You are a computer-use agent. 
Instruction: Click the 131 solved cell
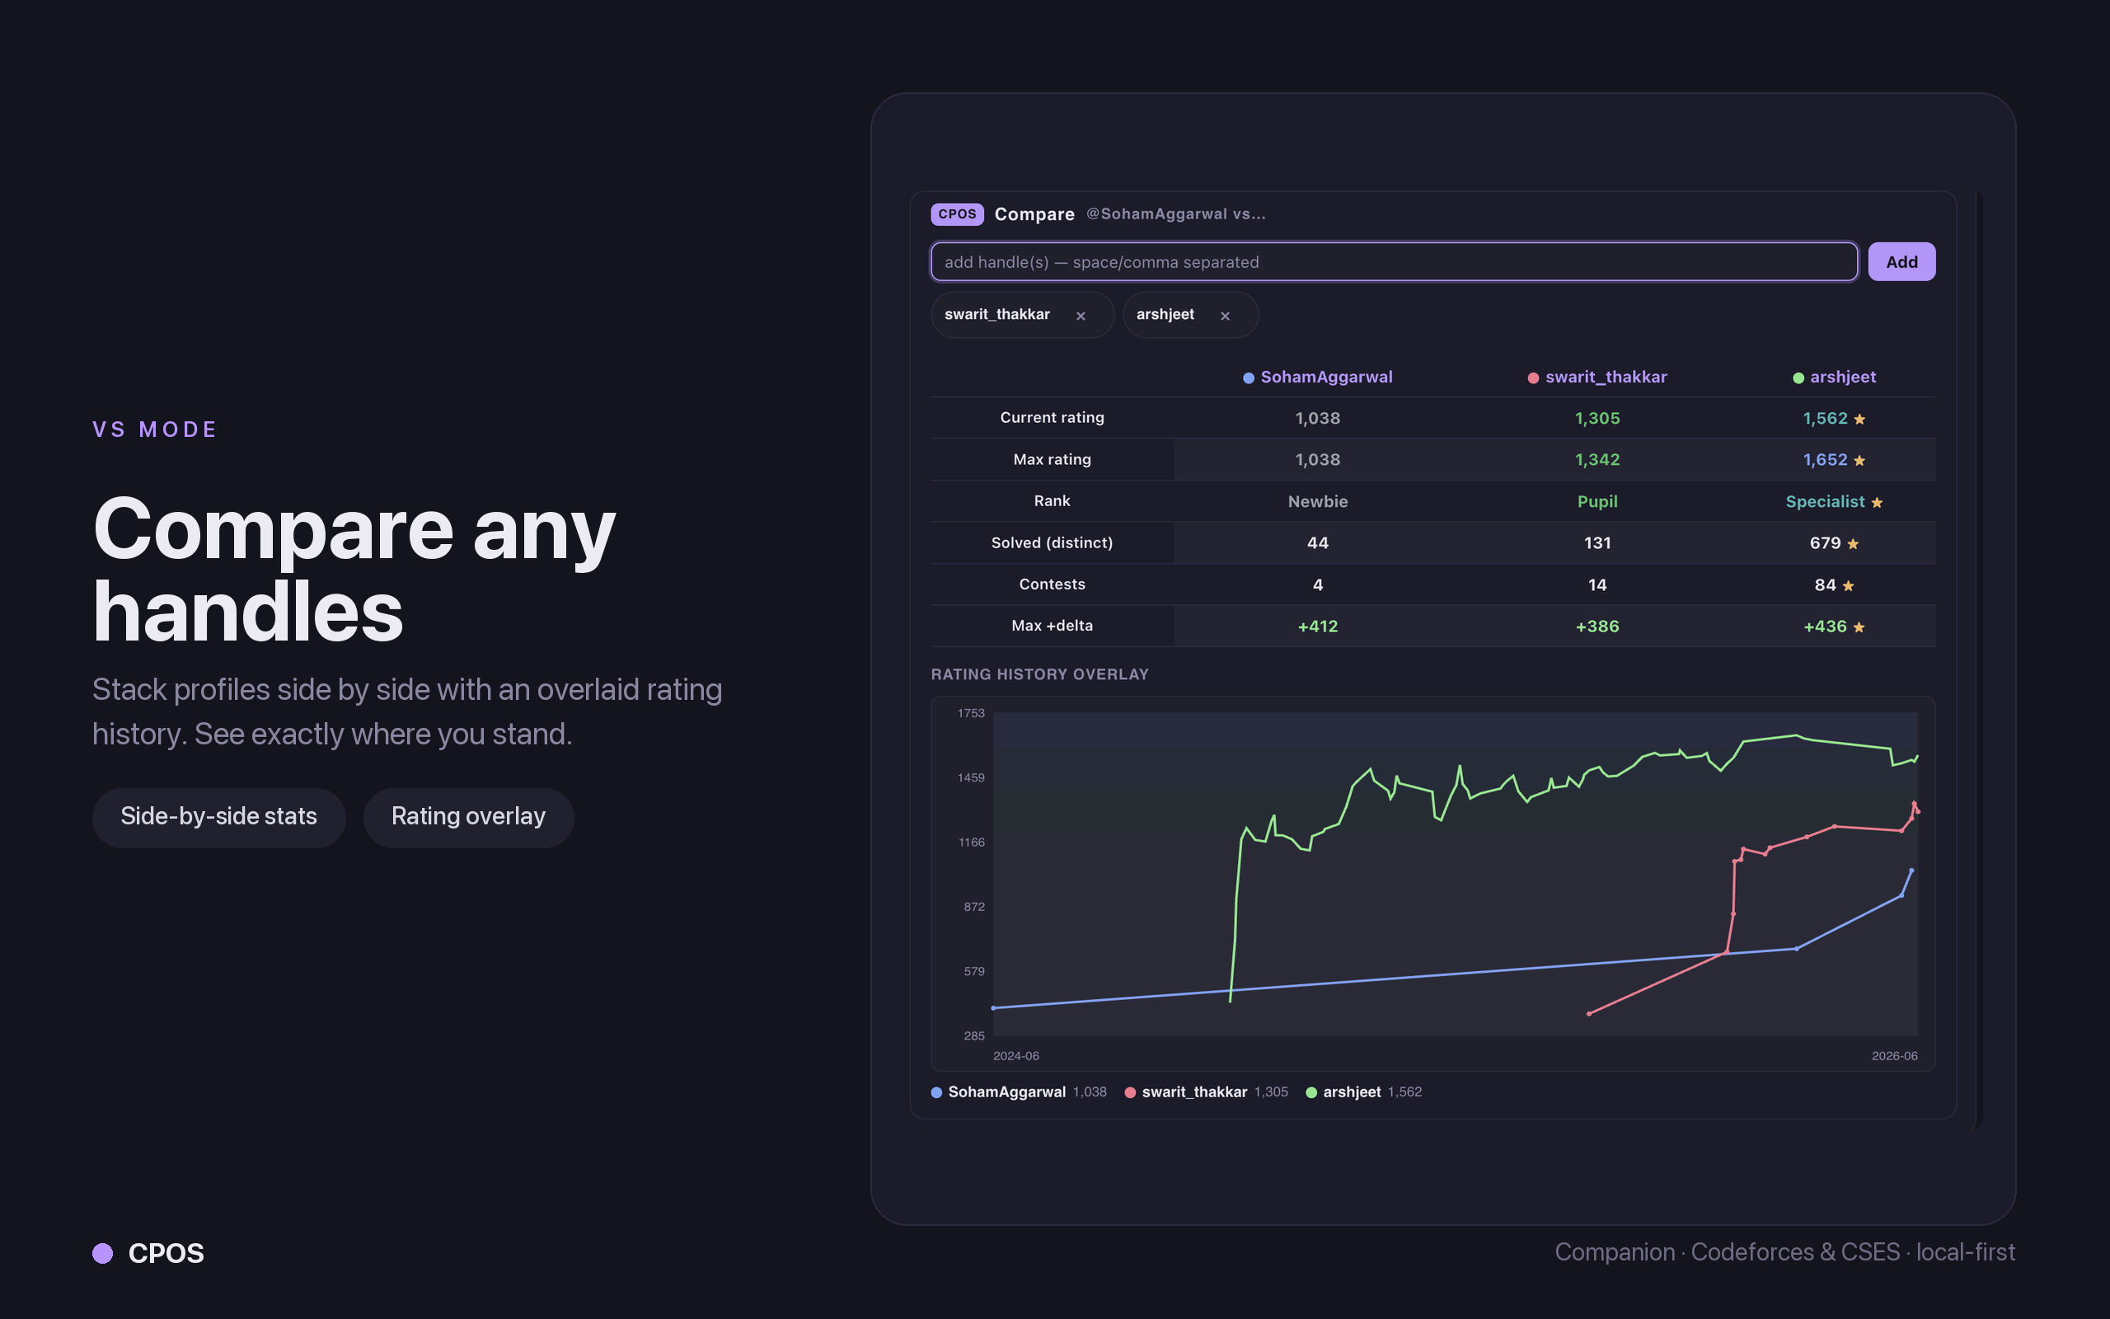coord(1597,542)
